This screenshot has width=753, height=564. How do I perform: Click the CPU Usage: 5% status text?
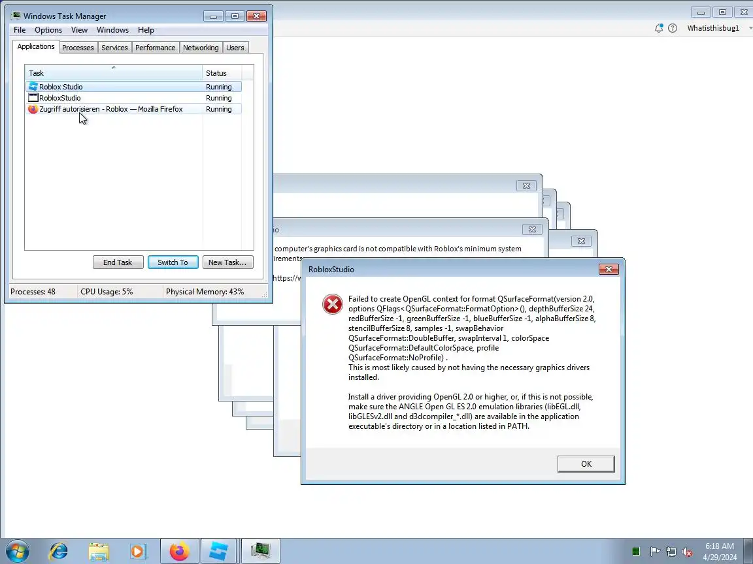107,292
